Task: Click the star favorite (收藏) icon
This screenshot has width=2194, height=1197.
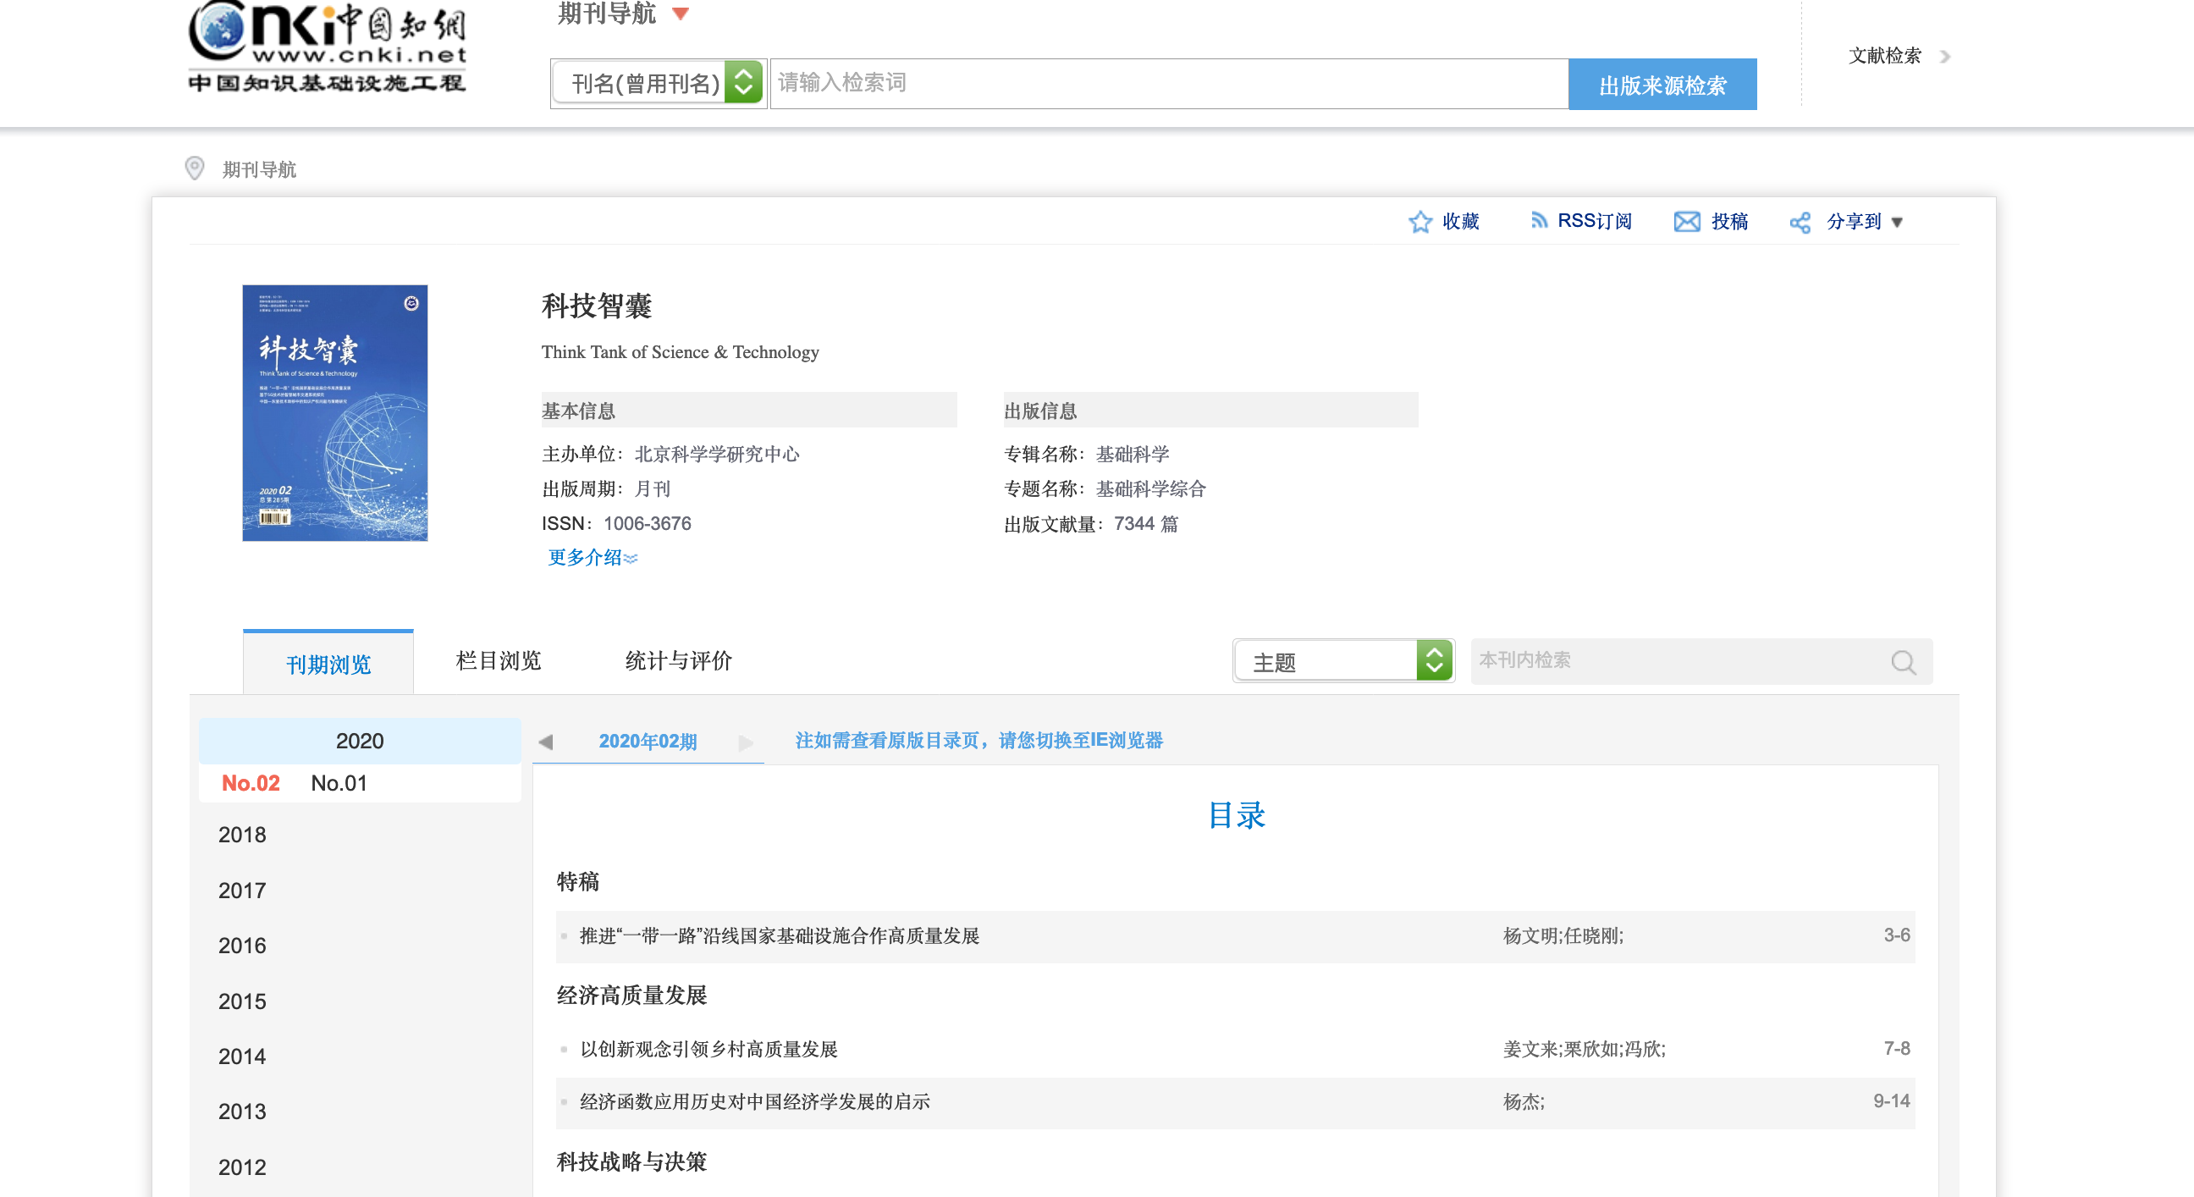Action: click(1419, 223)
